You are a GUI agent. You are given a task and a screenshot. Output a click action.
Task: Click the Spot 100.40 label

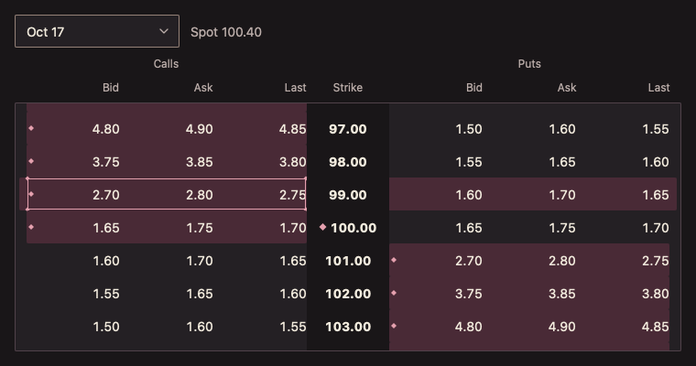point(226,32)
